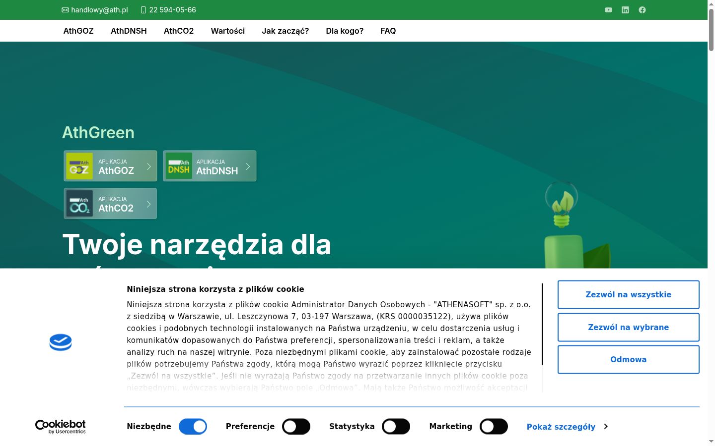The image size is (715, 446).
Task: Click the Marketing label
Action: point(451,426)
